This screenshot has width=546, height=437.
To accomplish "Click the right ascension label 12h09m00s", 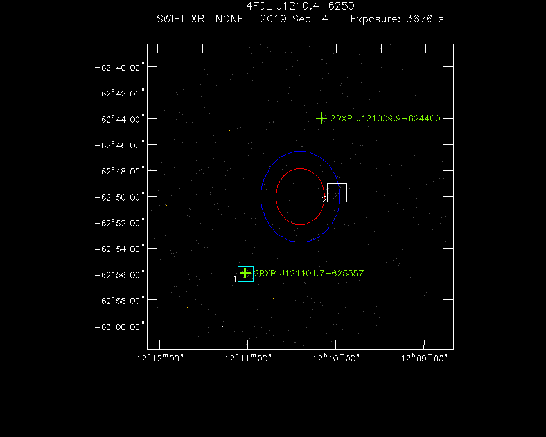I will pos(425,358).
